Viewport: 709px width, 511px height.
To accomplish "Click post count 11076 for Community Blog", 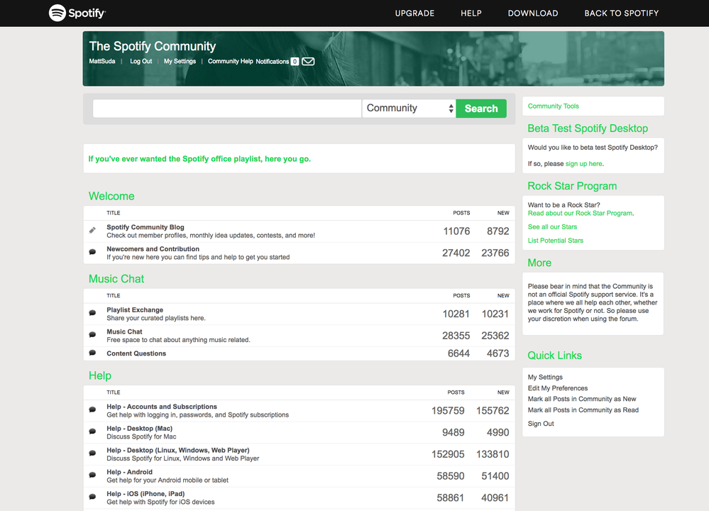I will point(456,231).
